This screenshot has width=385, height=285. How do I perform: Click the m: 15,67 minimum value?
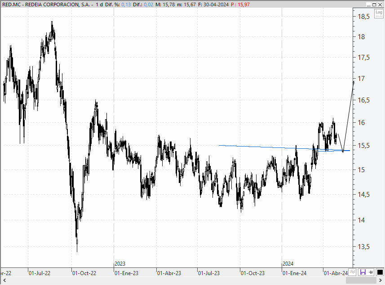186,4
